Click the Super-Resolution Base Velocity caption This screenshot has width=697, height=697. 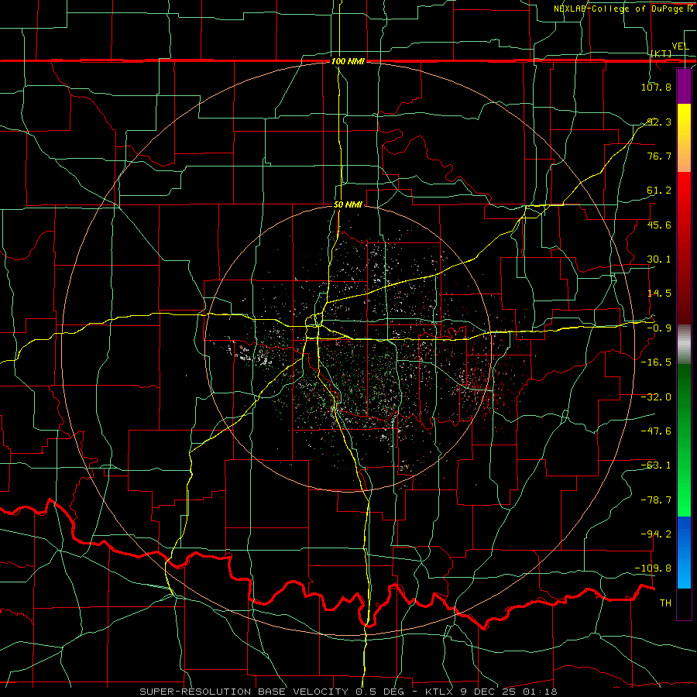tap(348, 692)
